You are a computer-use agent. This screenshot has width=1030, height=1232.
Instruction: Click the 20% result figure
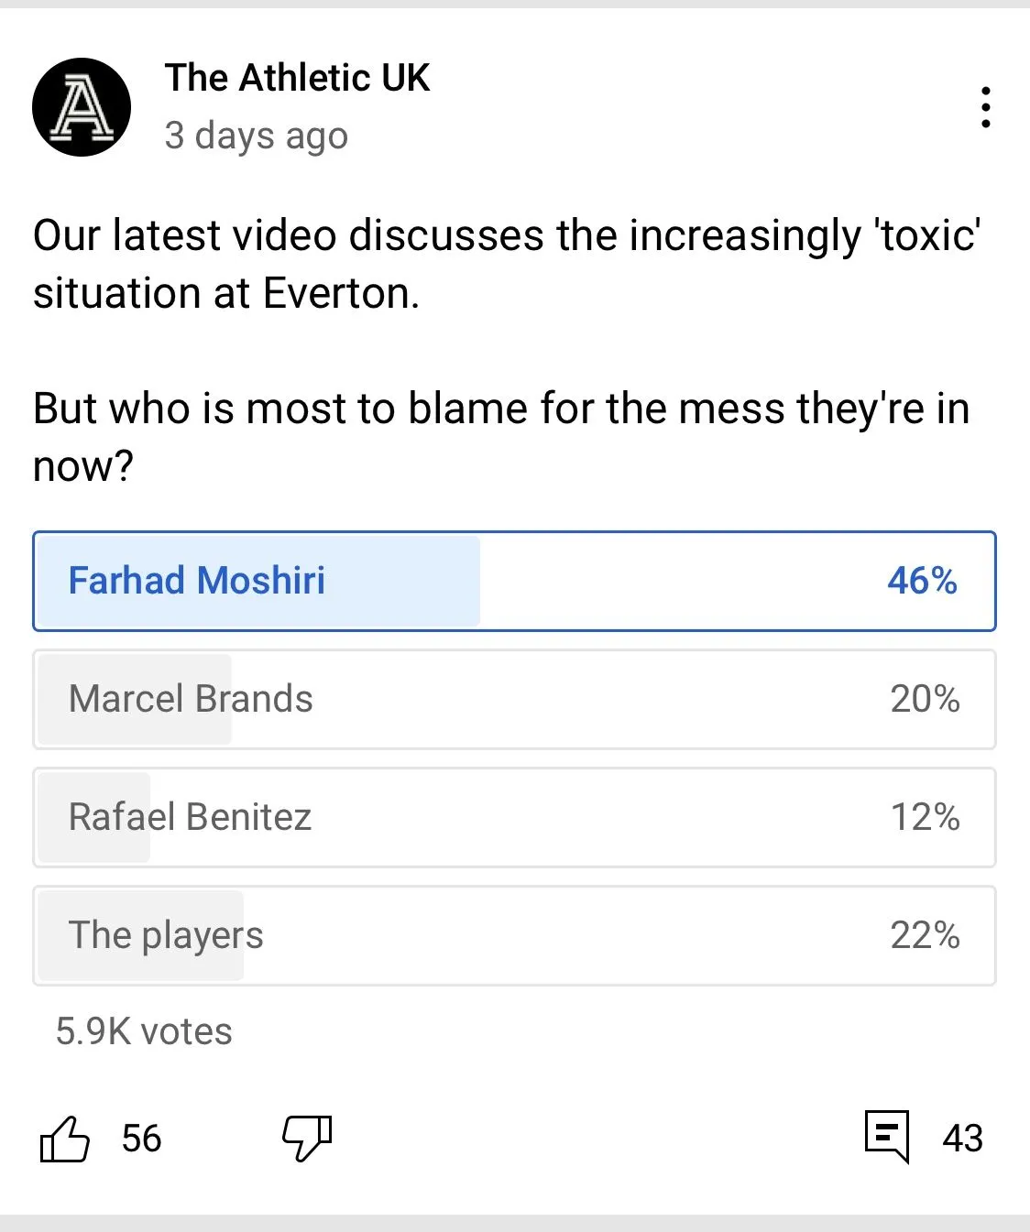(925, 699)
